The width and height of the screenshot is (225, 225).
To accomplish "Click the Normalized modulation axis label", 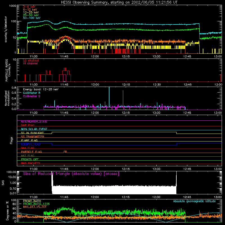I will tap(7, 98).
